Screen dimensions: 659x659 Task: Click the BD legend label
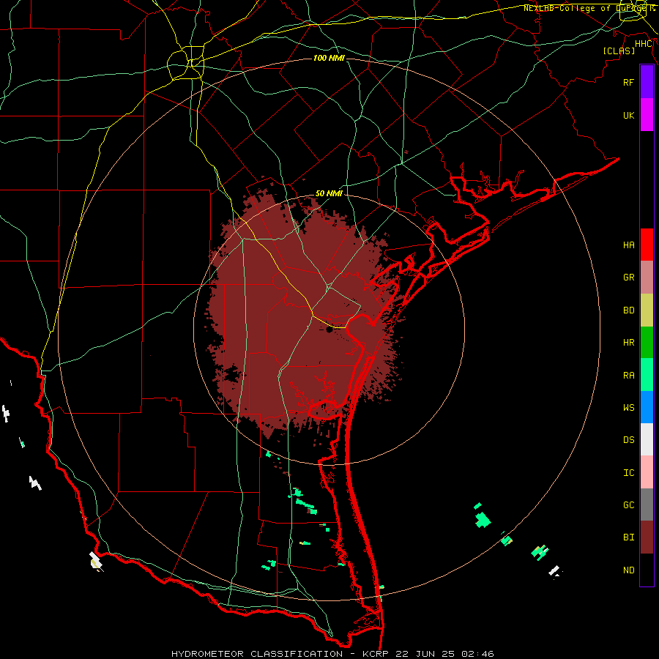click(x=628, y=310)
